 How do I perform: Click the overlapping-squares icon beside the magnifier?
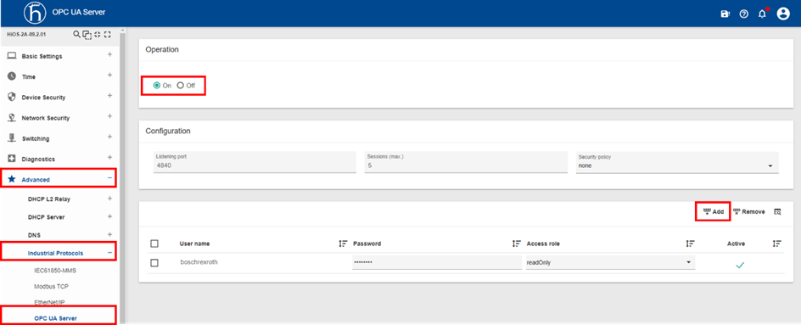(x=87, y=35)
